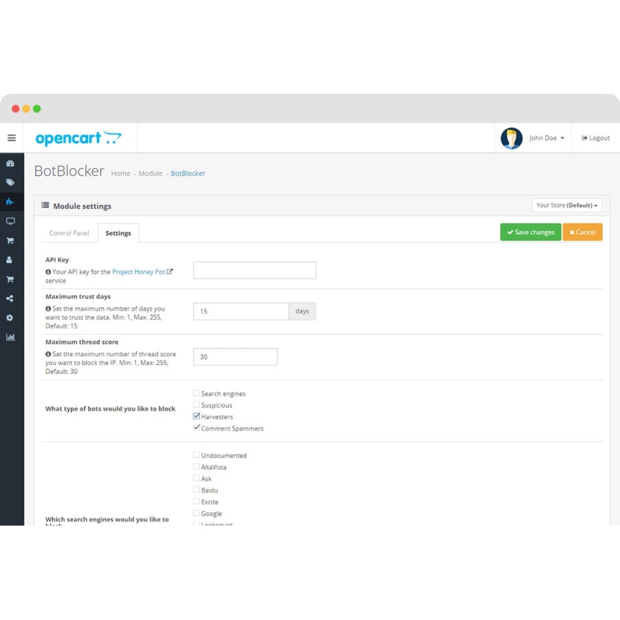This screenshot has height=620, width=620.
Task: Open the Your Store (Default) dropdown
Action: (567, 205)
